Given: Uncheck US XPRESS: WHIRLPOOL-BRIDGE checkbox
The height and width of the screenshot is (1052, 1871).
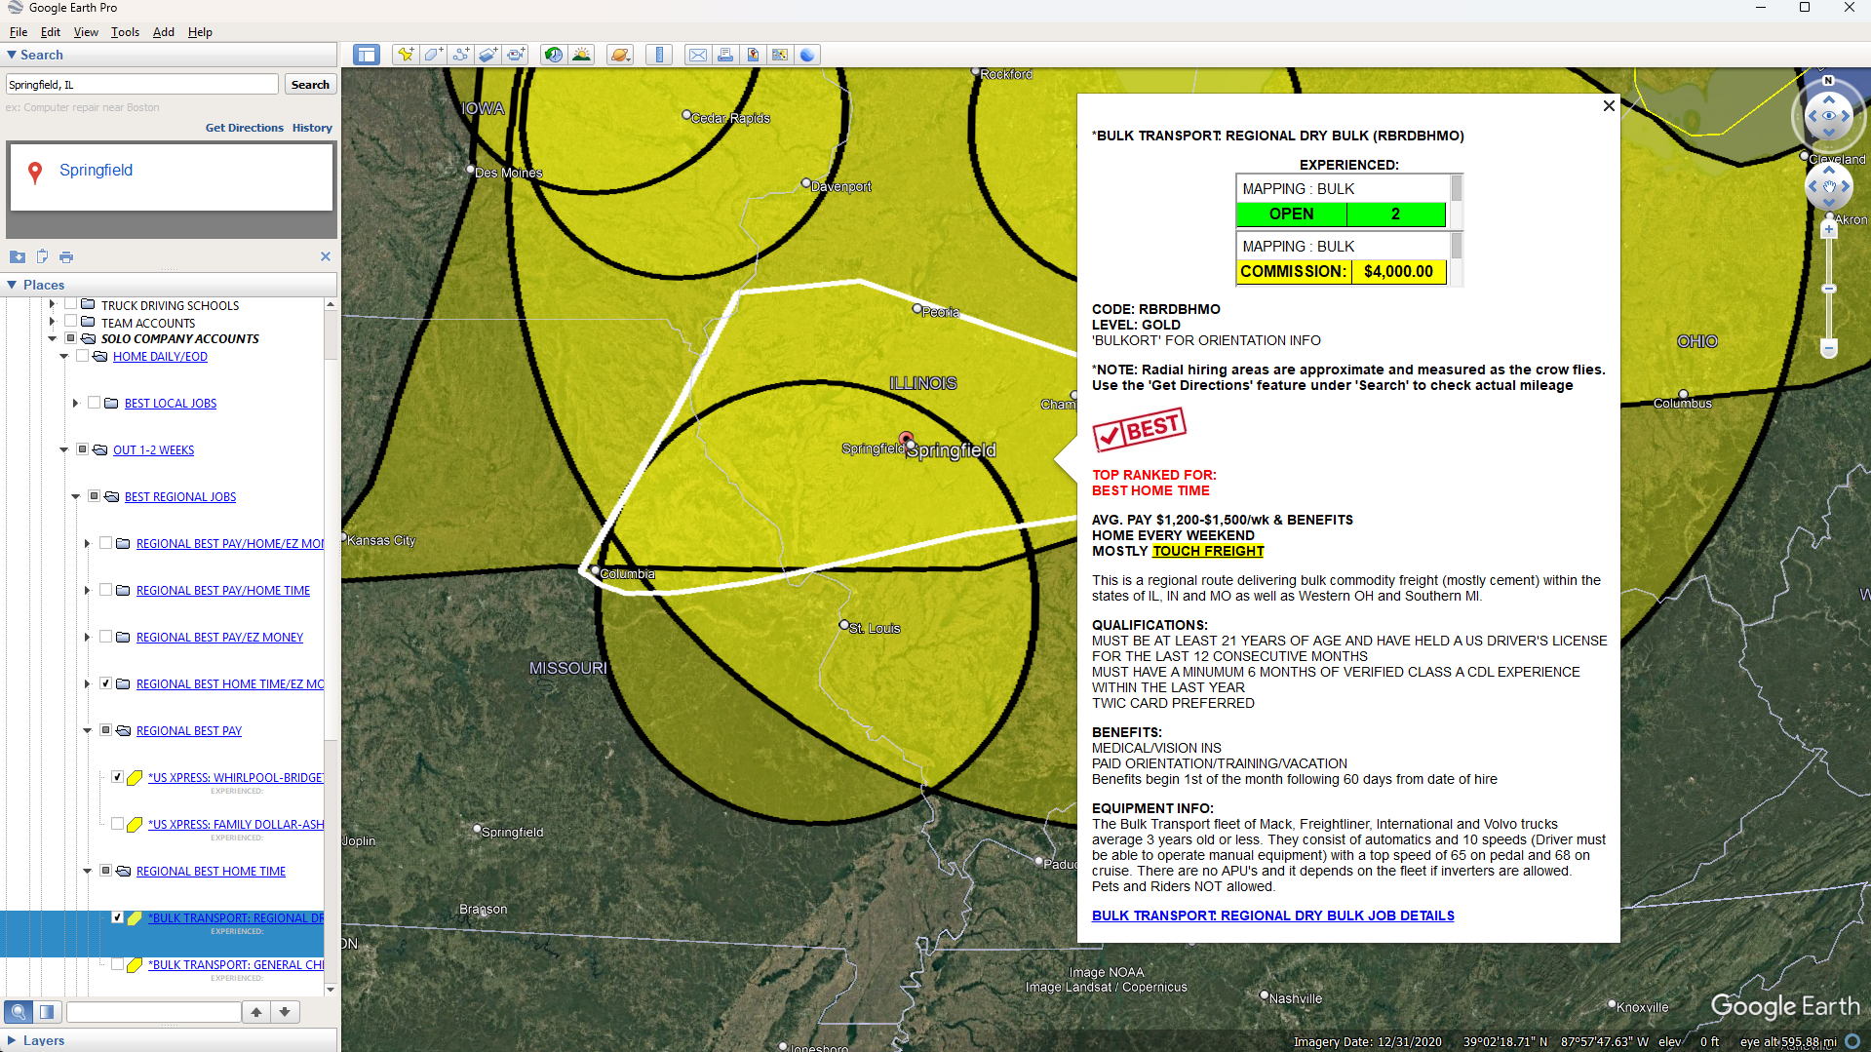Looking at the screenshot, I should (x=117, y=777).
